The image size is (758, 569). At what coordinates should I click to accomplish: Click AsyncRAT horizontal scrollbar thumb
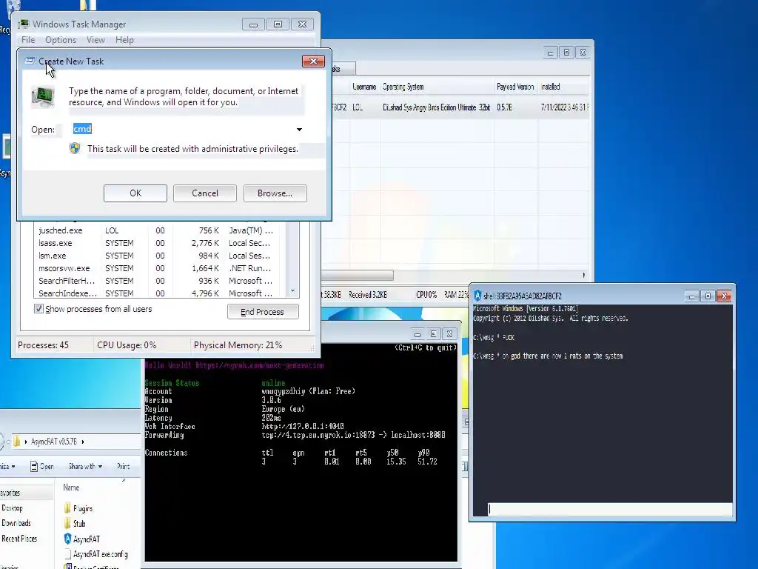coord(358,276)
